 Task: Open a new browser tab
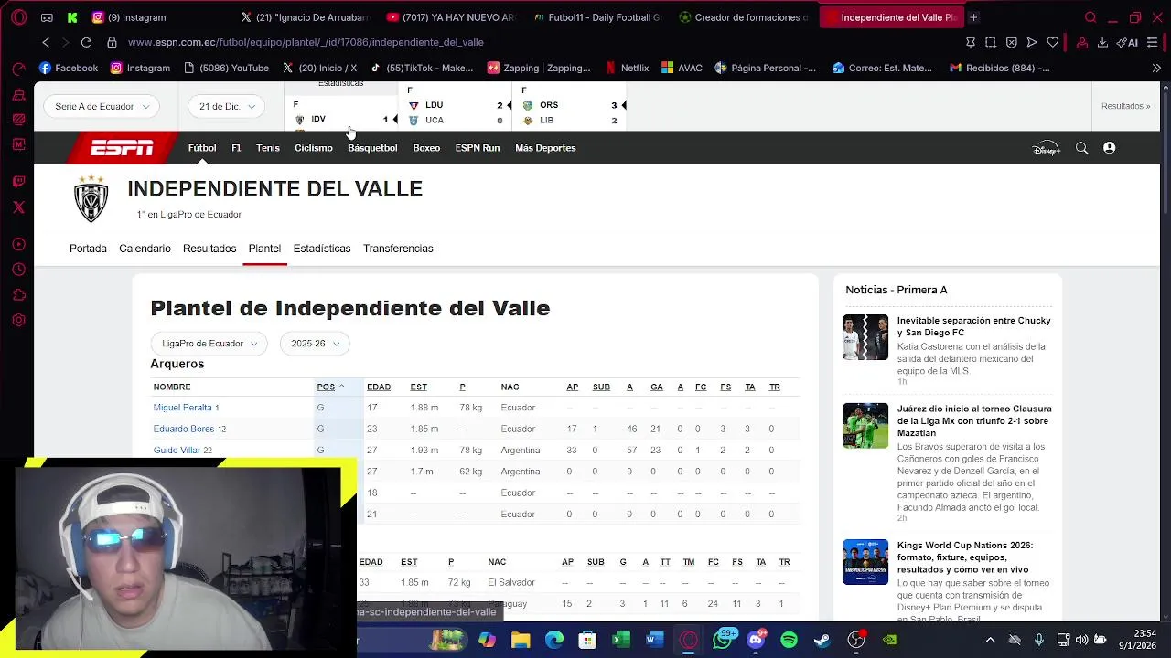973,17
